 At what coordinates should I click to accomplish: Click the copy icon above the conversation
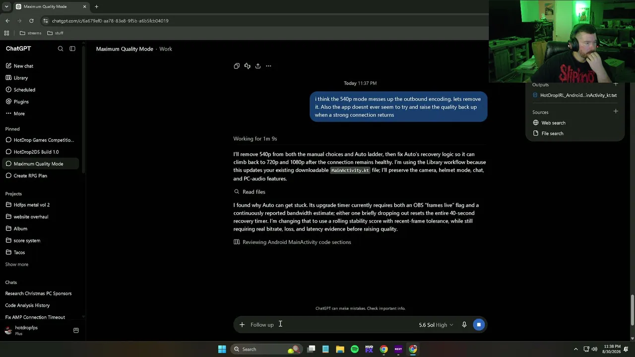(237, 66)
